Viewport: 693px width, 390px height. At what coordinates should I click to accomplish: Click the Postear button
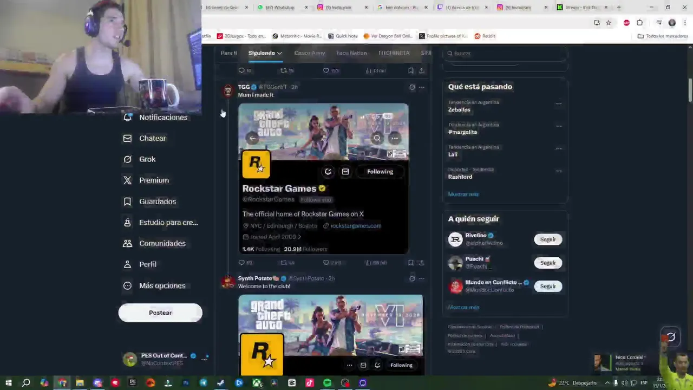click(160, 313)
